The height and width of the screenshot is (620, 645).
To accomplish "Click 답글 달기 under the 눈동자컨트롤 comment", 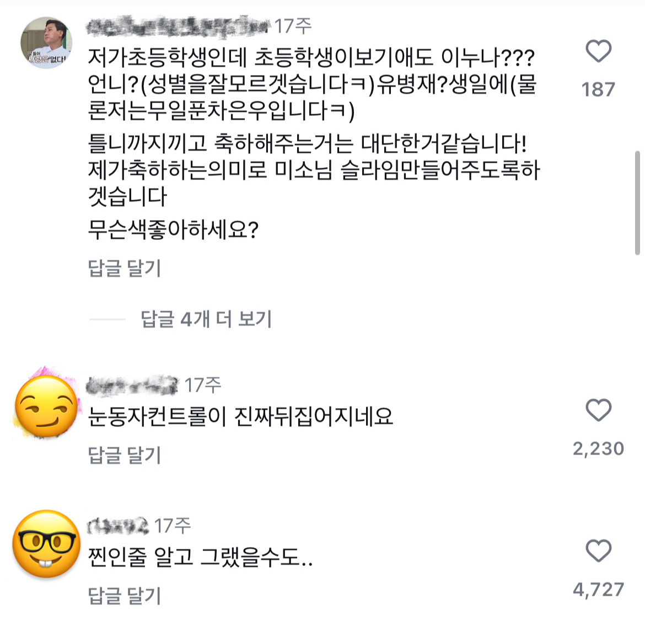I will pyautogui.click(x=125, y=455).
